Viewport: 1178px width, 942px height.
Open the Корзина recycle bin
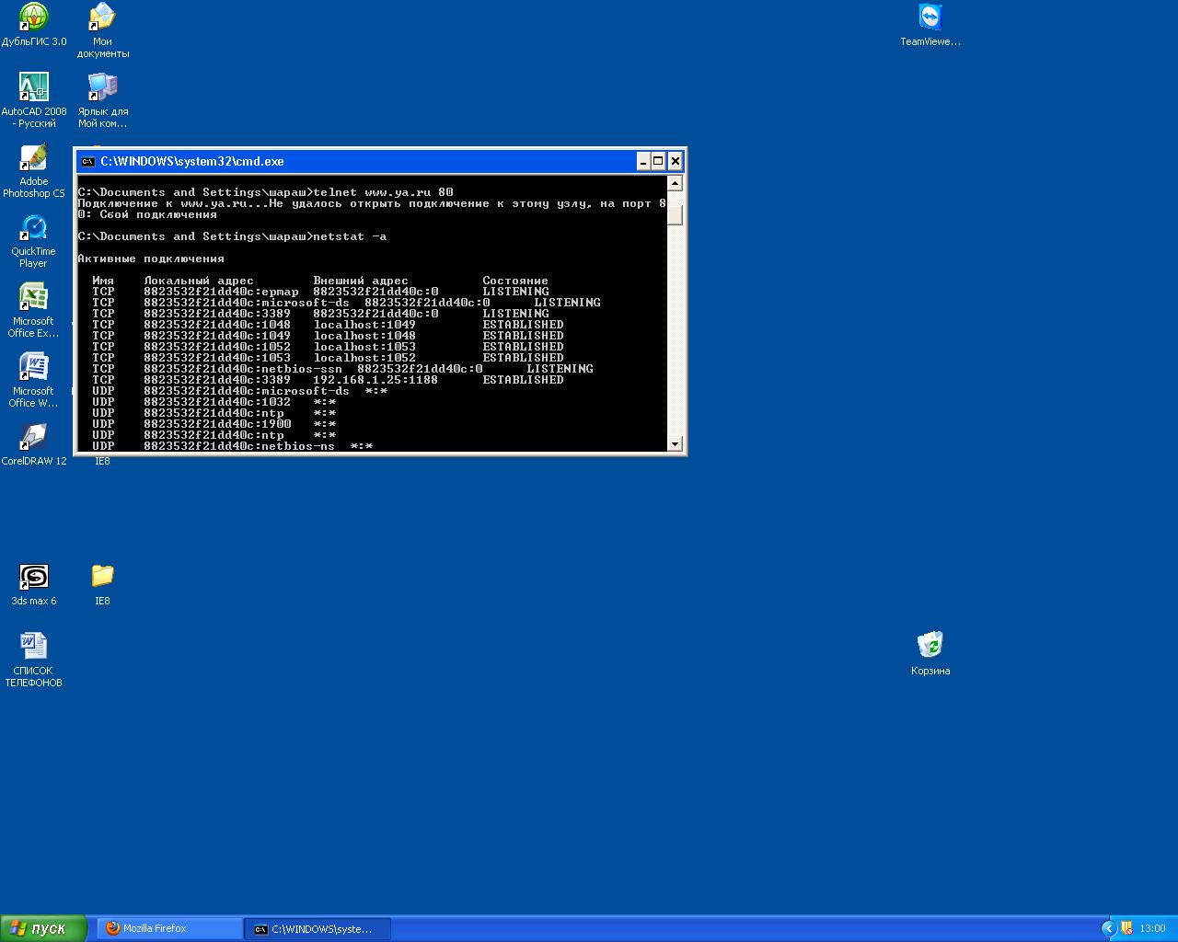coord(930,647)
